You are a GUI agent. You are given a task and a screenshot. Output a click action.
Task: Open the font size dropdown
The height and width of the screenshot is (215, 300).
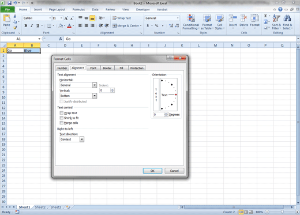pyautogui.click(x=61, y=18)
